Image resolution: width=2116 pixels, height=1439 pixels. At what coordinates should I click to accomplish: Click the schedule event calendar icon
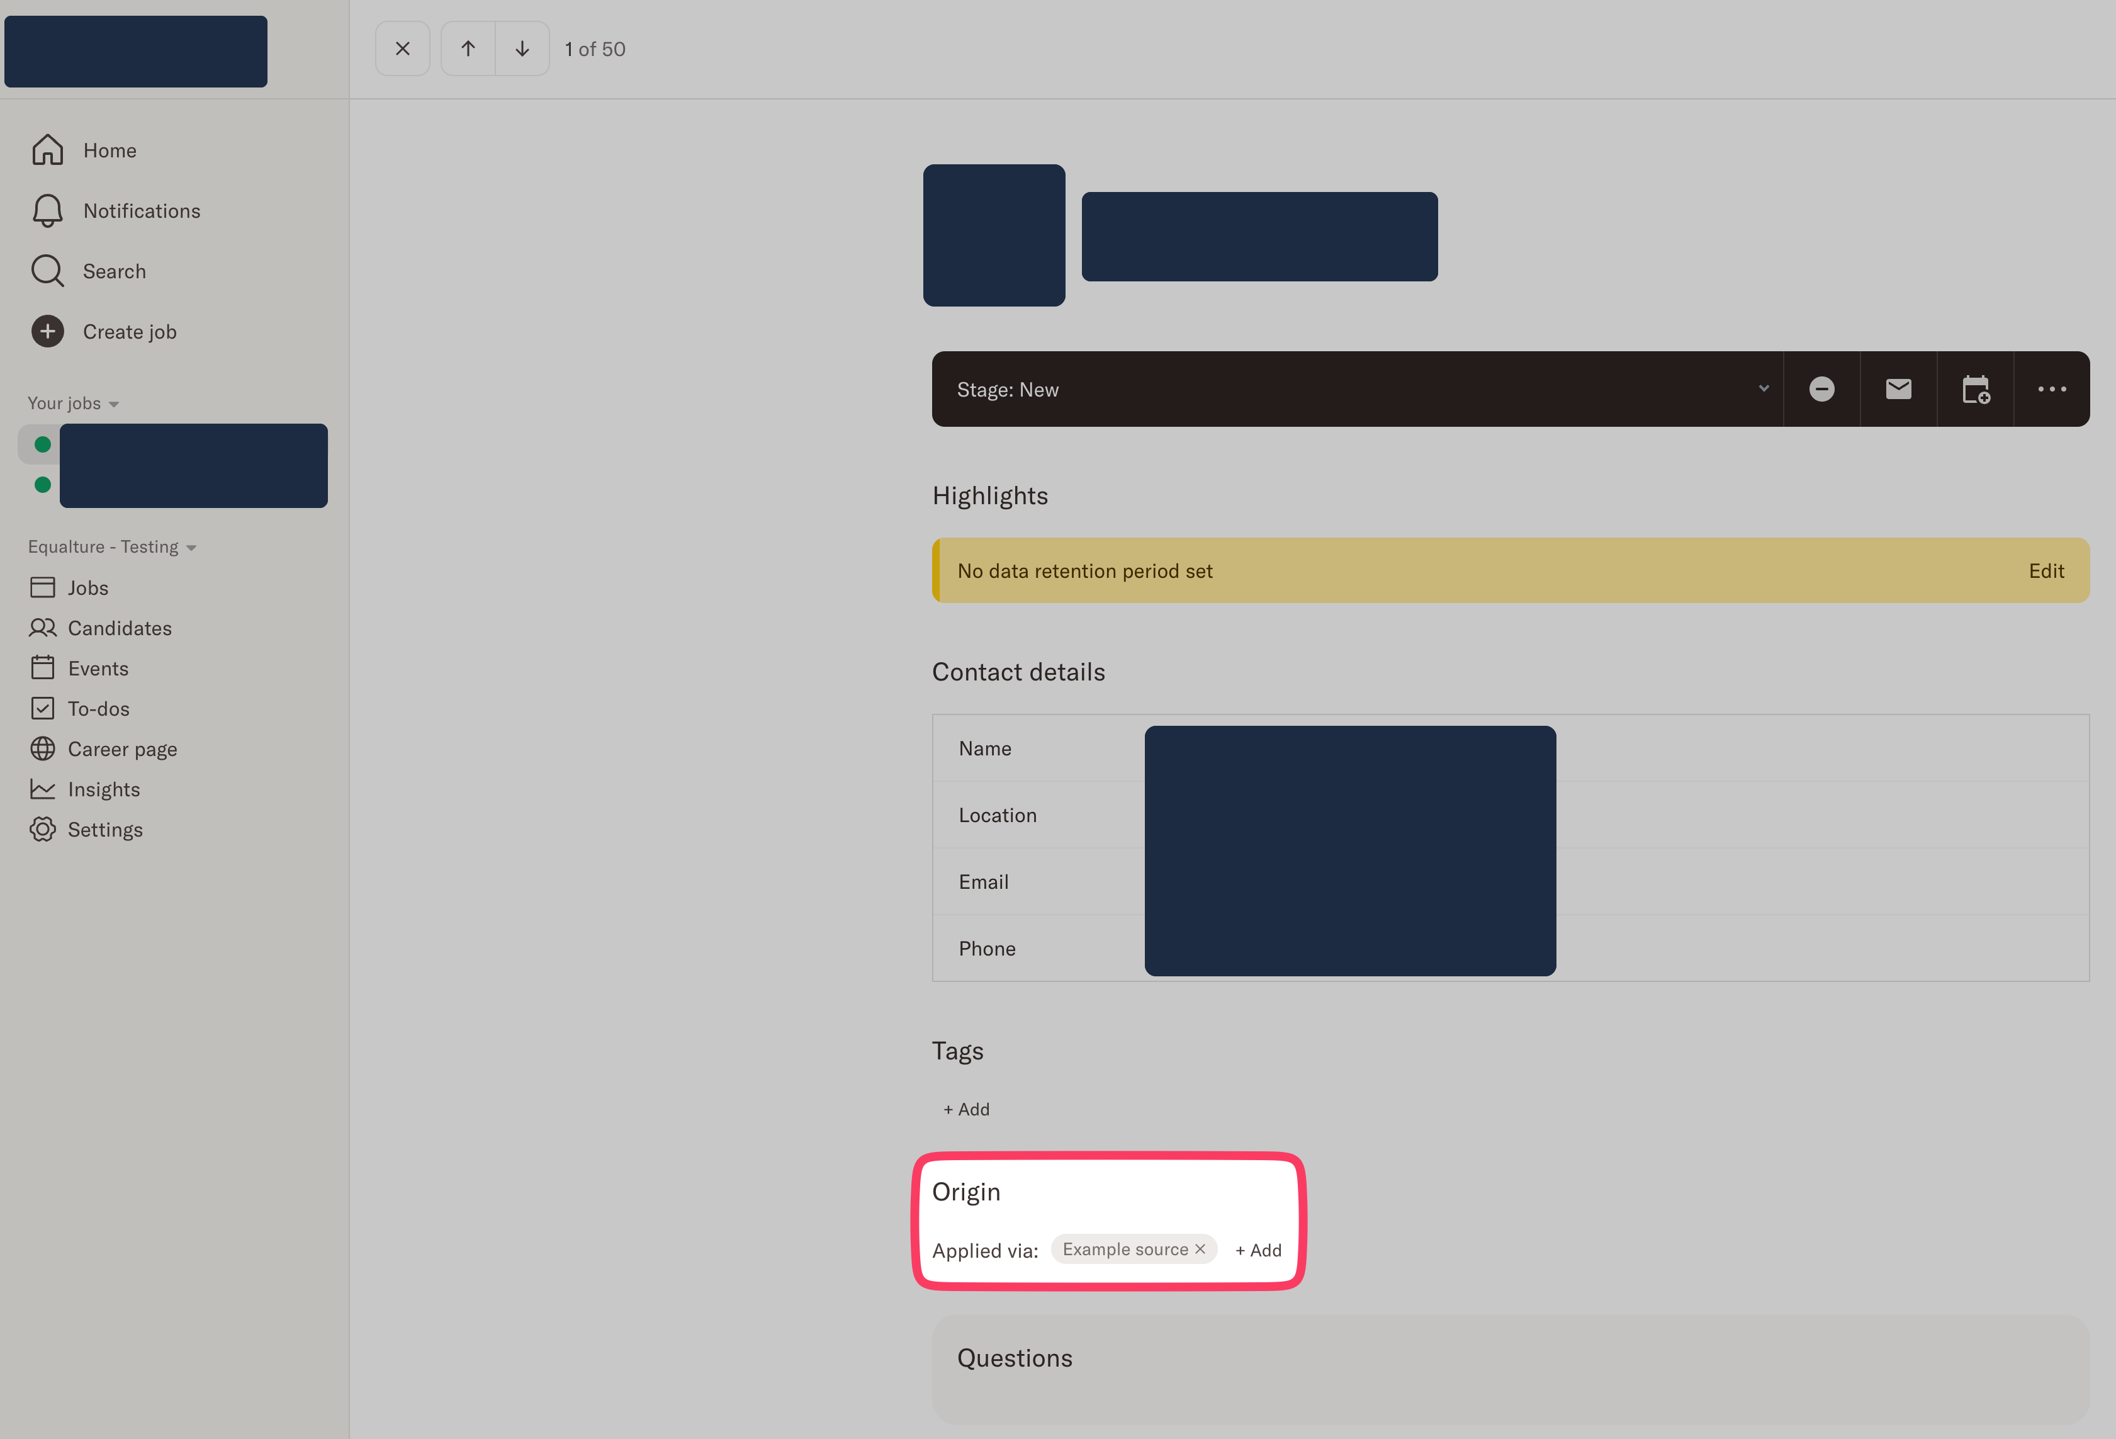1975,389
